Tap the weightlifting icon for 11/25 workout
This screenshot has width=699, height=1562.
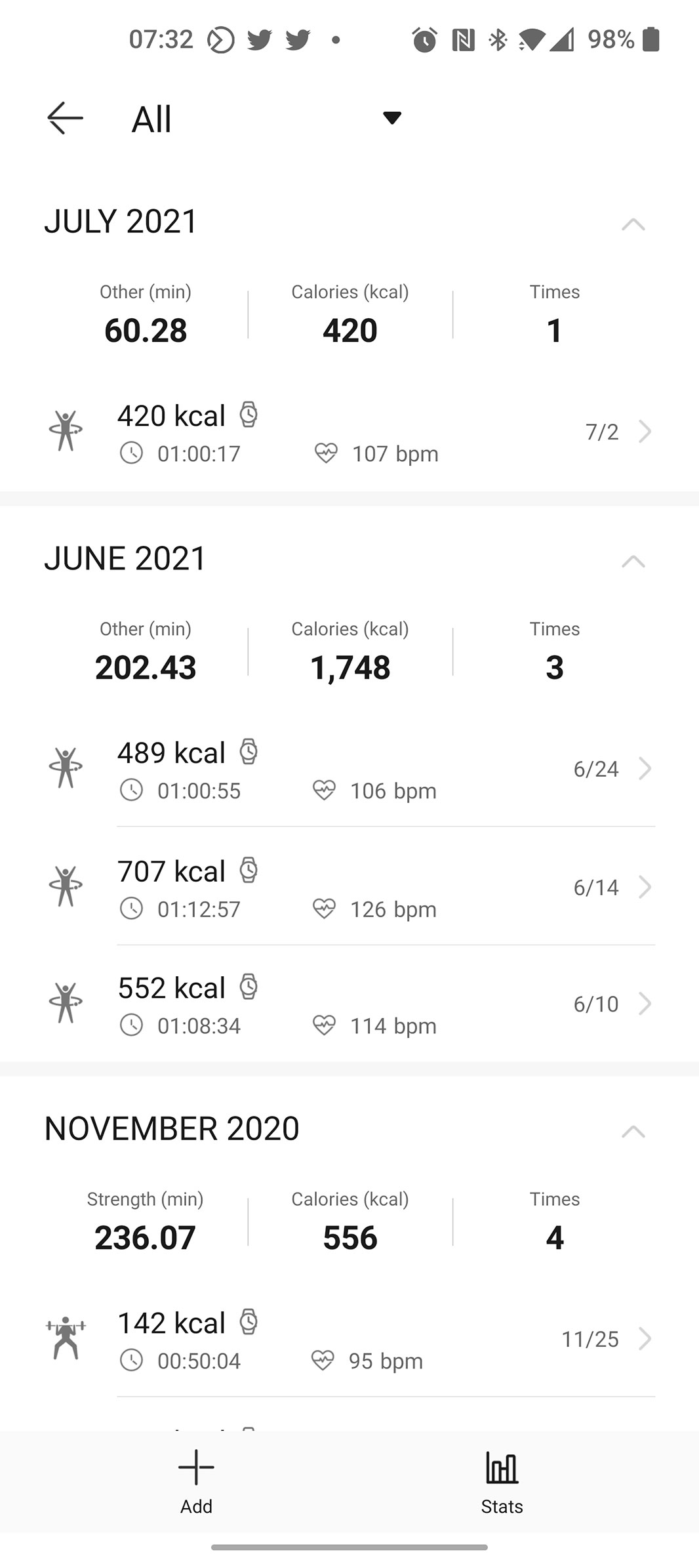(66, 1338)
